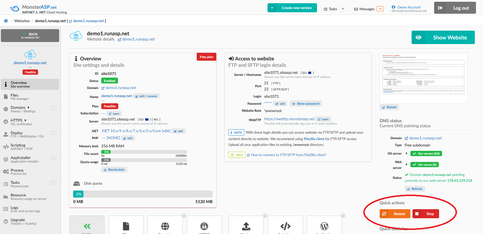This screenshot has height=234, width=483.
Task: Click the upload deploy tile icon
Action: [x=246, y=226]
